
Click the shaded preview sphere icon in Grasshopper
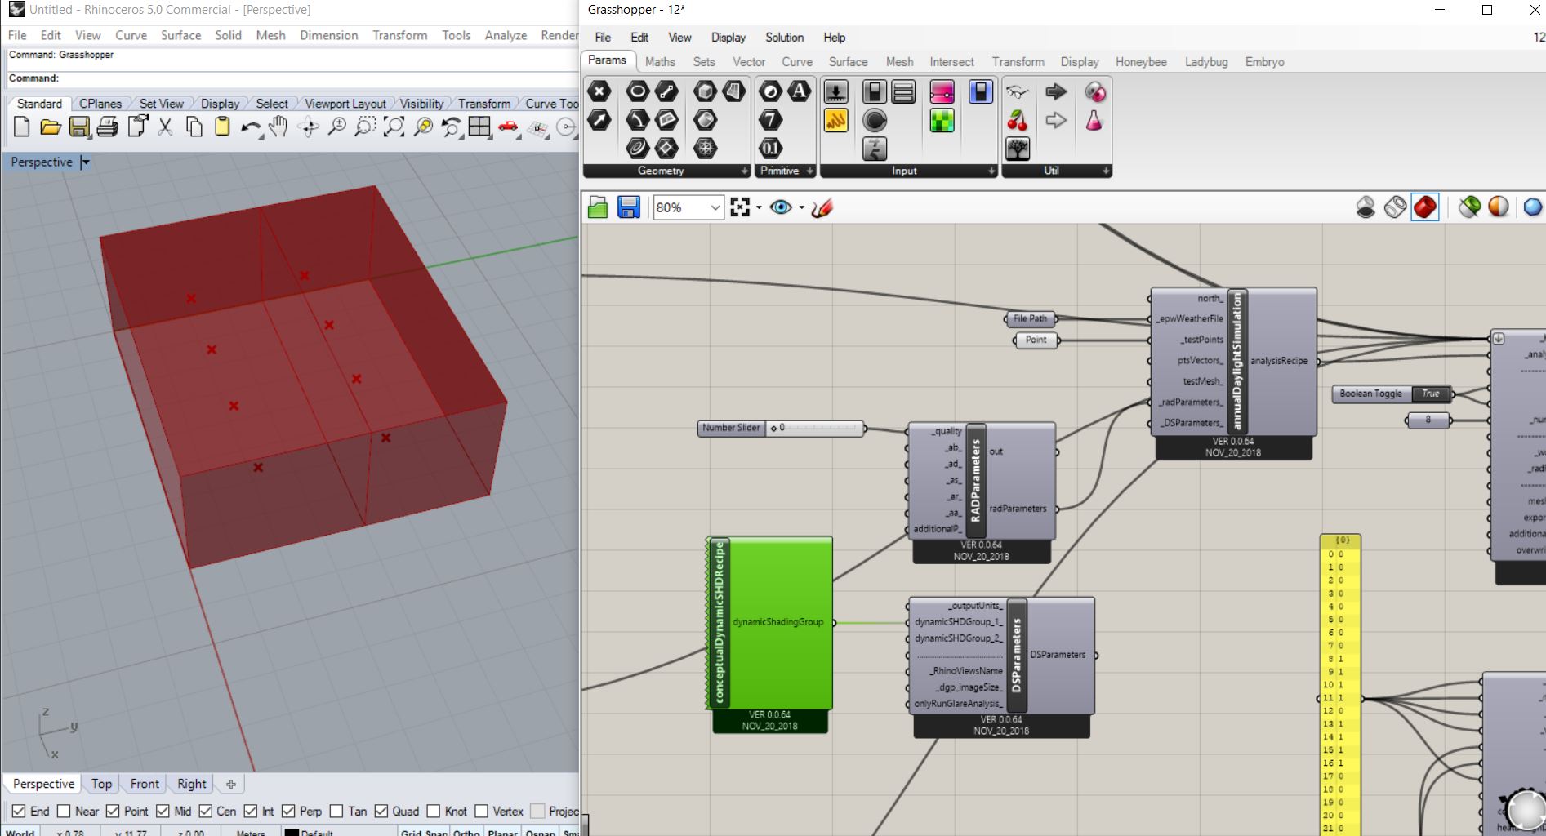click(x=1499, y=207)
